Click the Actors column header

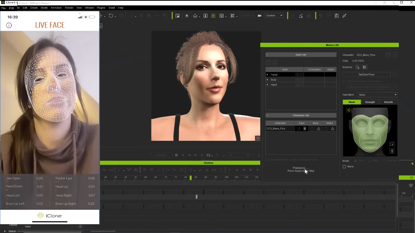coord(331,69)
